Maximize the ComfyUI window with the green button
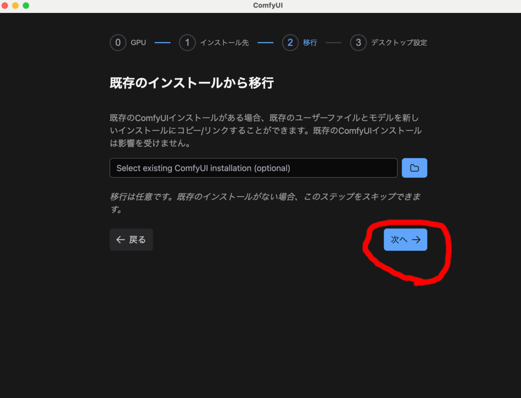The height and width of the screenshot is (398, 521). tap(26, 5)
